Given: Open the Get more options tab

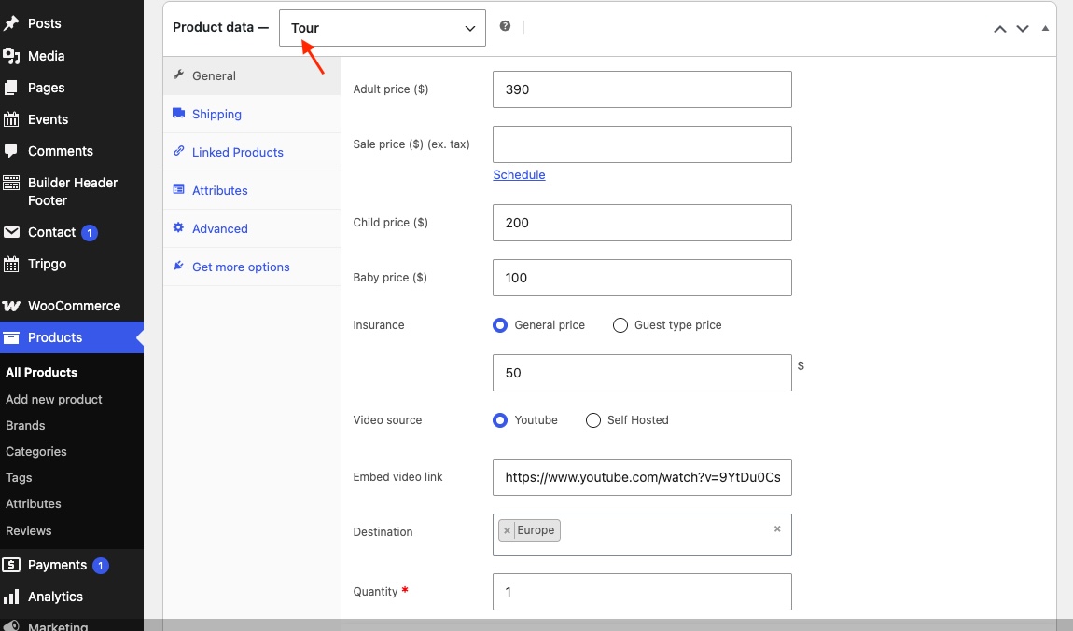Looking at the screenshot, I should 252,267.
